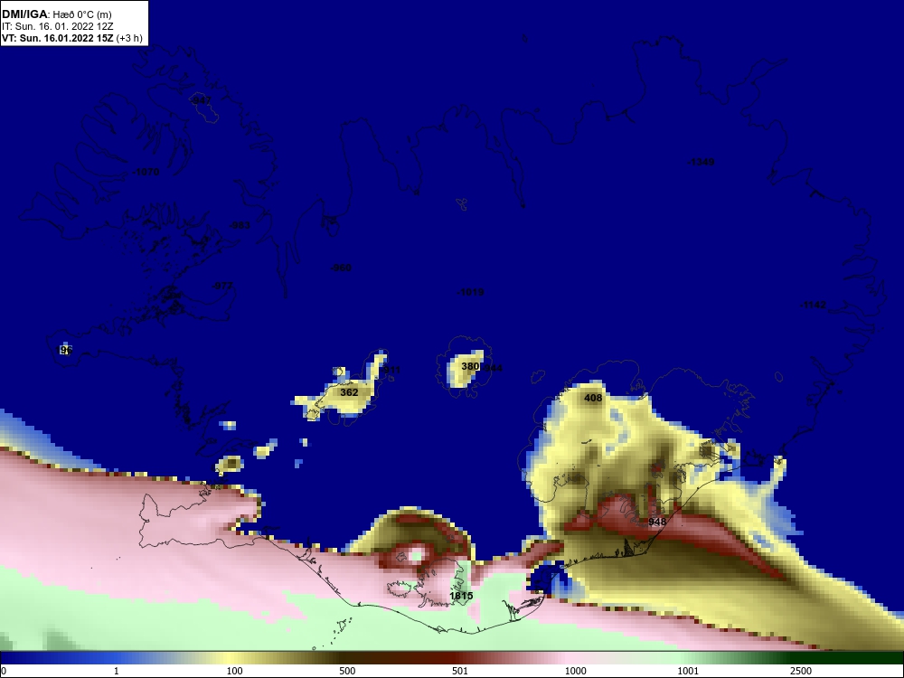This screenshot has width=904, height=678.
Task: Click the -1019 value in the map centre
Action: 470,292
